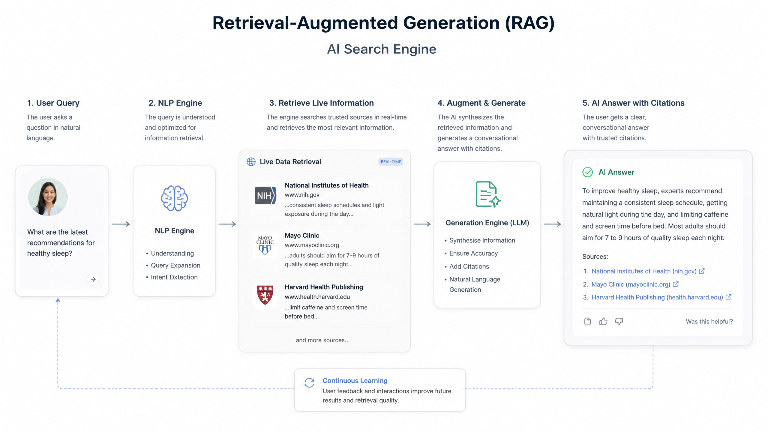The image size is (768, 432).
Task: Click the globe icon beside Live Data Retrieval
Action: point(251,162)
